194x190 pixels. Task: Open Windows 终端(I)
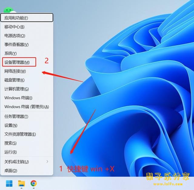(27, 98)
